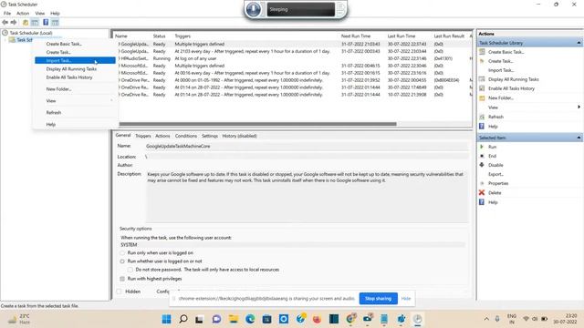Switch to the Triggers tab
This screenshot has height=328, width=584.
coord(143,136)
